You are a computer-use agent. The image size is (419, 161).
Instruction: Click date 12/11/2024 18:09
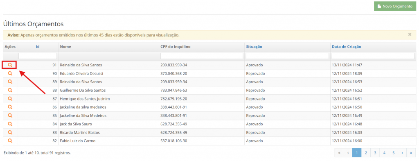click(347, 73)
